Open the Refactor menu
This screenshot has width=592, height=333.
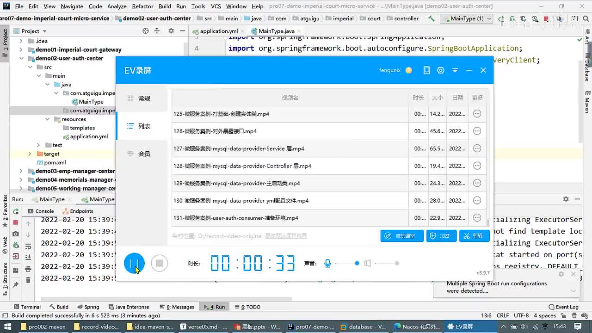click(142, 6)
